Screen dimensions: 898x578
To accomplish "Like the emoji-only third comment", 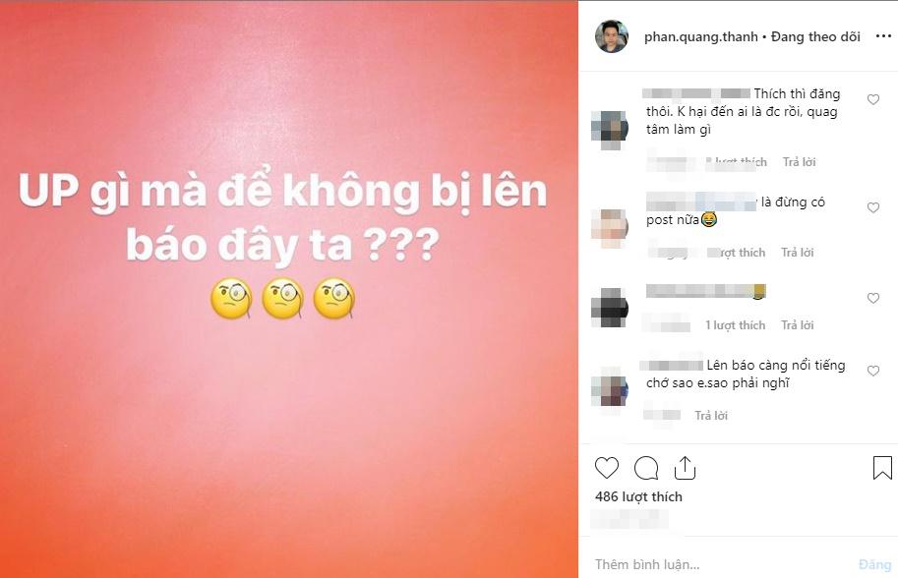I will click(x=873, y=298).
